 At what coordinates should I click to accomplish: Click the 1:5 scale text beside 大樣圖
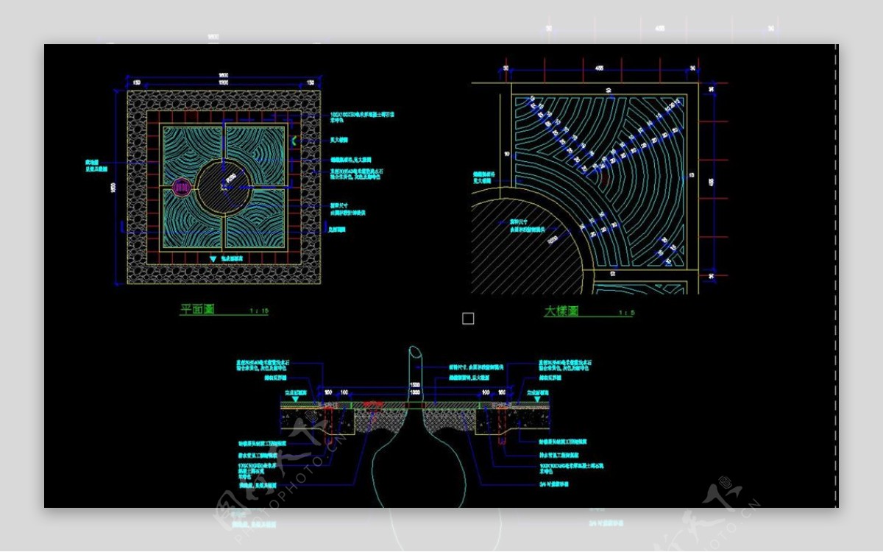[x=625, y=312]
